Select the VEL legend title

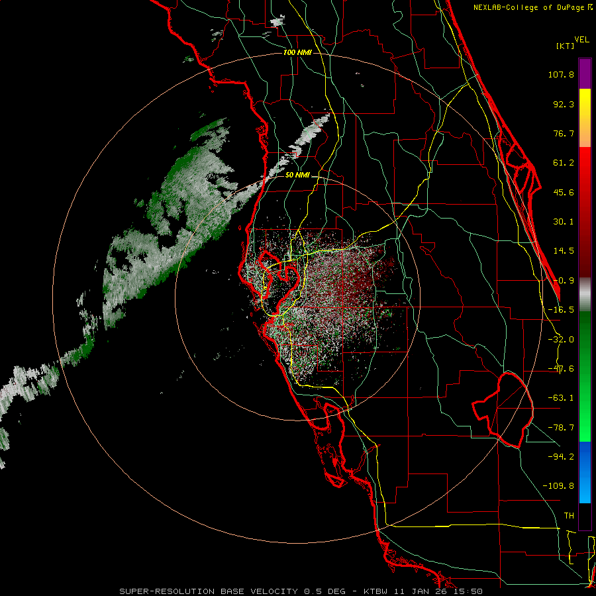coord(581,40)
